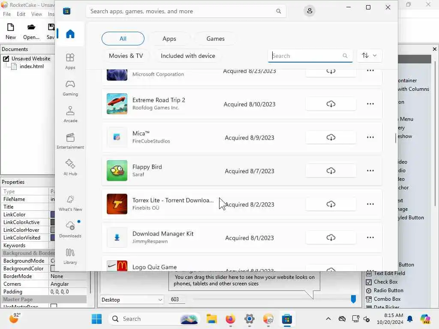Click the taskbar Search box

point(153,319)
